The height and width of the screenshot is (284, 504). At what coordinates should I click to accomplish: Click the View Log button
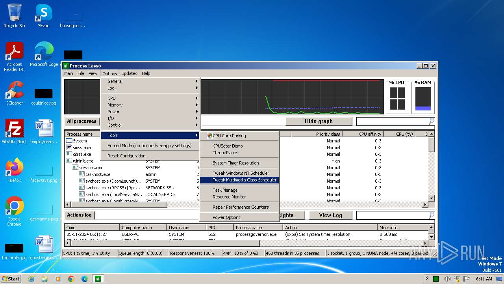coord(330,215)
